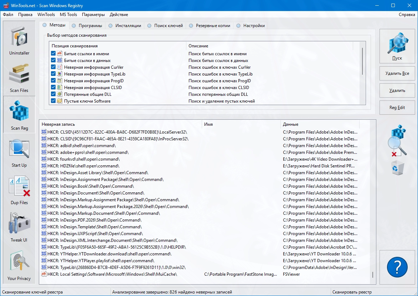Viewport: 418px width, 296px height.
Task: Click icon beside Битые ссылки в данных
Action: coord(60,61)
